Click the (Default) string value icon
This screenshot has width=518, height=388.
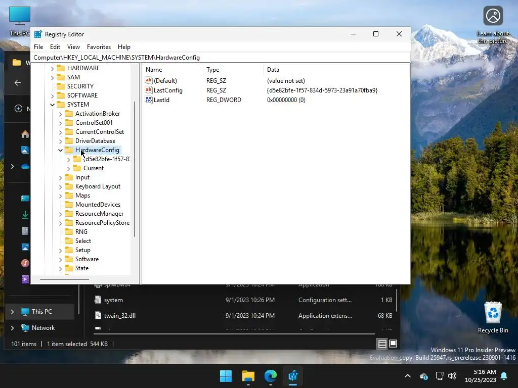pyautogui.click(x=149, y=80)
